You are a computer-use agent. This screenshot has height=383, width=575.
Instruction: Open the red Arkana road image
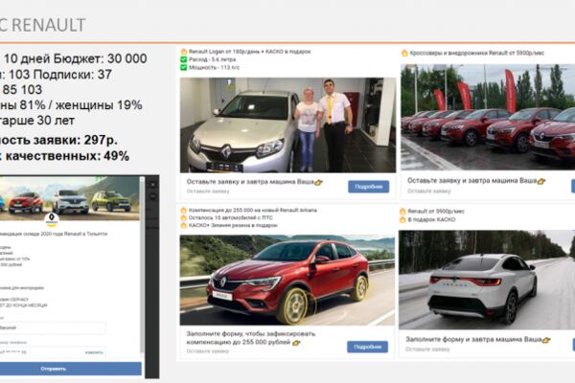click(x=287, y=281)
